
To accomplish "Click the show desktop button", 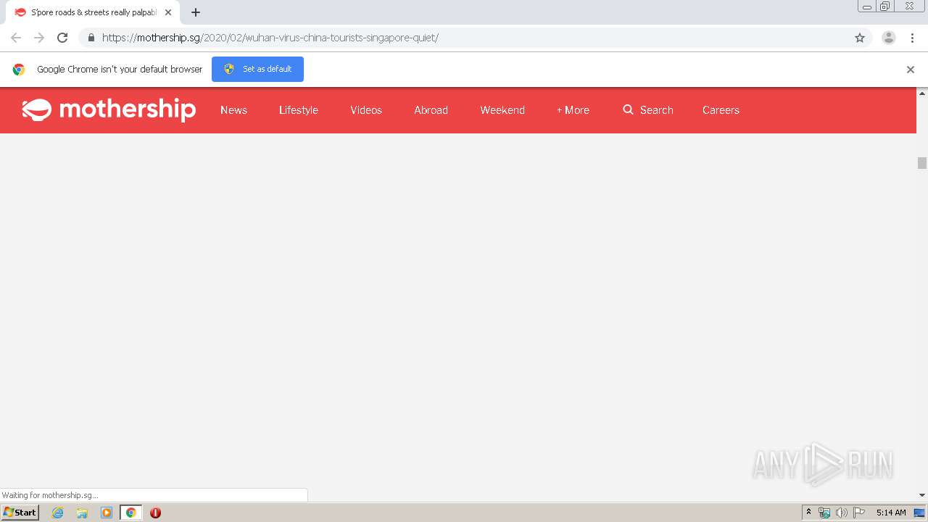I will pos(920,513).
